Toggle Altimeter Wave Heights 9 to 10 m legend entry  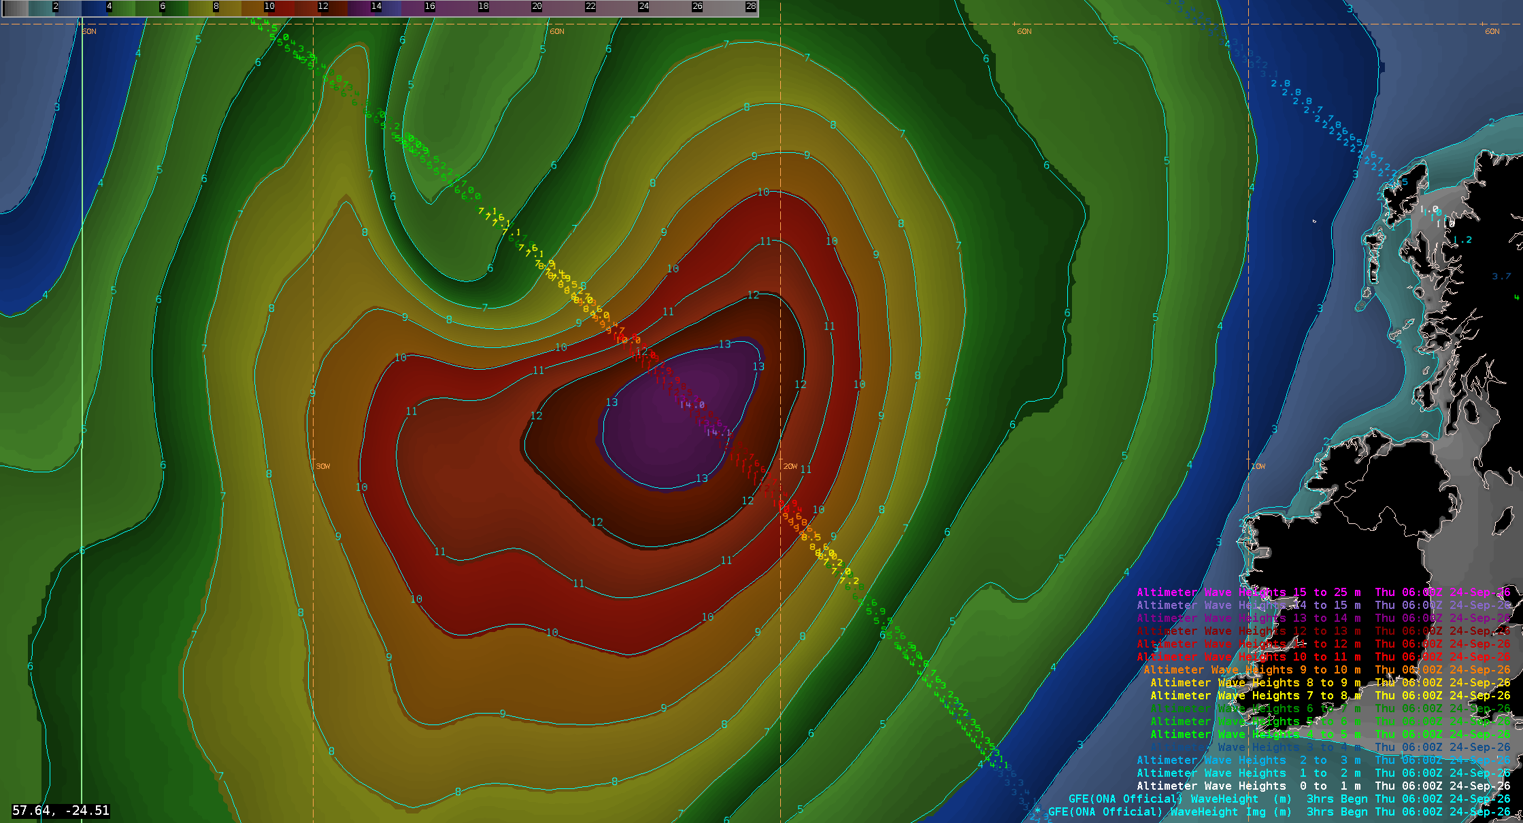[1326, 669]
